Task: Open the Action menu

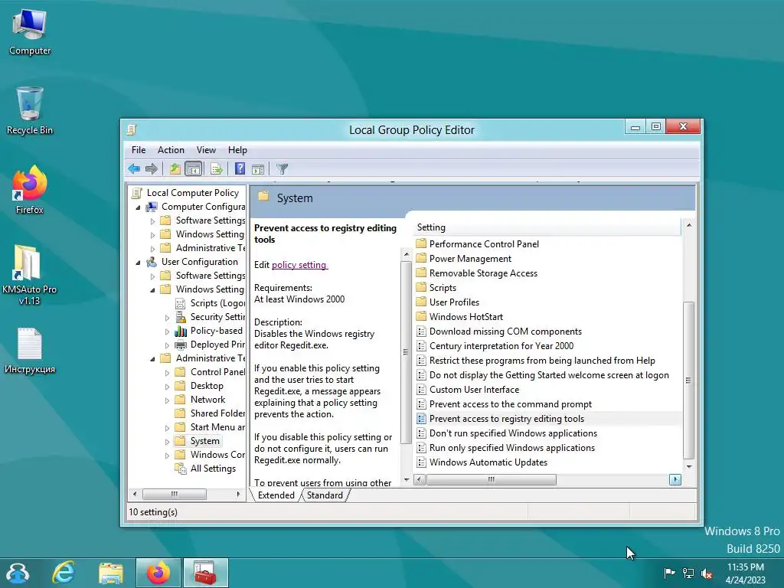Action: click(171, 150)
